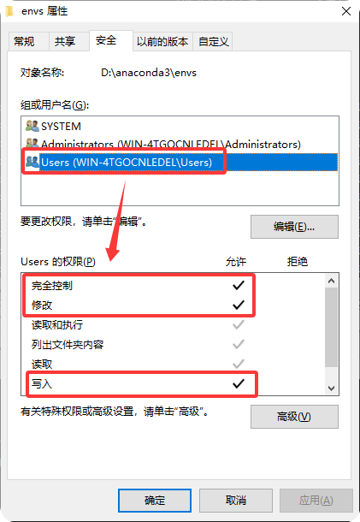Click the permissions list scrollbar thumb
This screenshot has width=360, height=522.
[x=331, y=327]
